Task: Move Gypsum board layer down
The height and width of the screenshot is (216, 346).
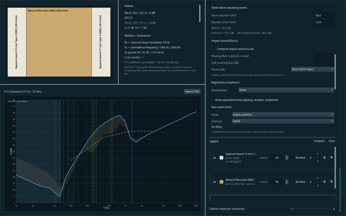Action: pyautogui.click(x=317, y=161)
